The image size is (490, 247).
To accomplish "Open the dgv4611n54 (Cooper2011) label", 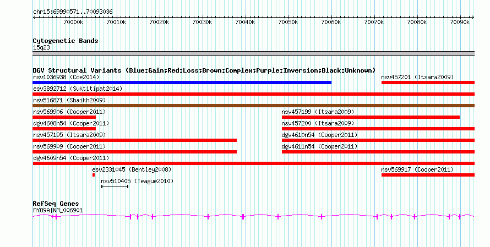I will click(319, 146).
